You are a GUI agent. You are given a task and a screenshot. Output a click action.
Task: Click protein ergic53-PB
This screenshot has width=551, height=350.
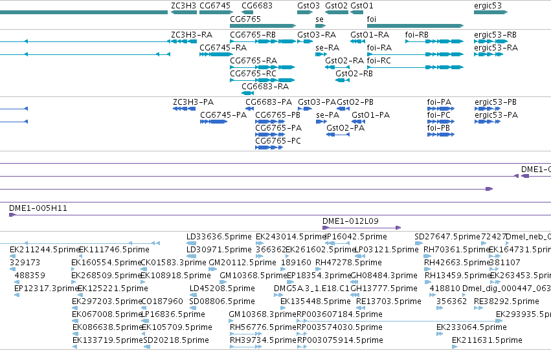[495, 102]
